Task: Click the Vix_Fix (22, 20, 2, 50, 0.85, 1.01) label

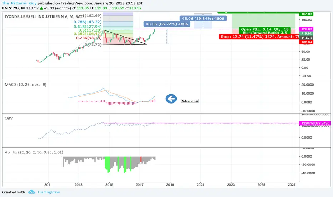Action: [34, 152]
